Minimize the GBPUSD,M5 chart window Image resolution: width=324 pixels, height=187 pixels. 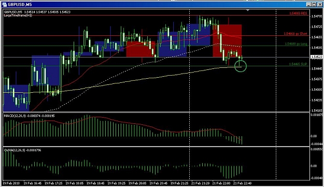(309, 4)
